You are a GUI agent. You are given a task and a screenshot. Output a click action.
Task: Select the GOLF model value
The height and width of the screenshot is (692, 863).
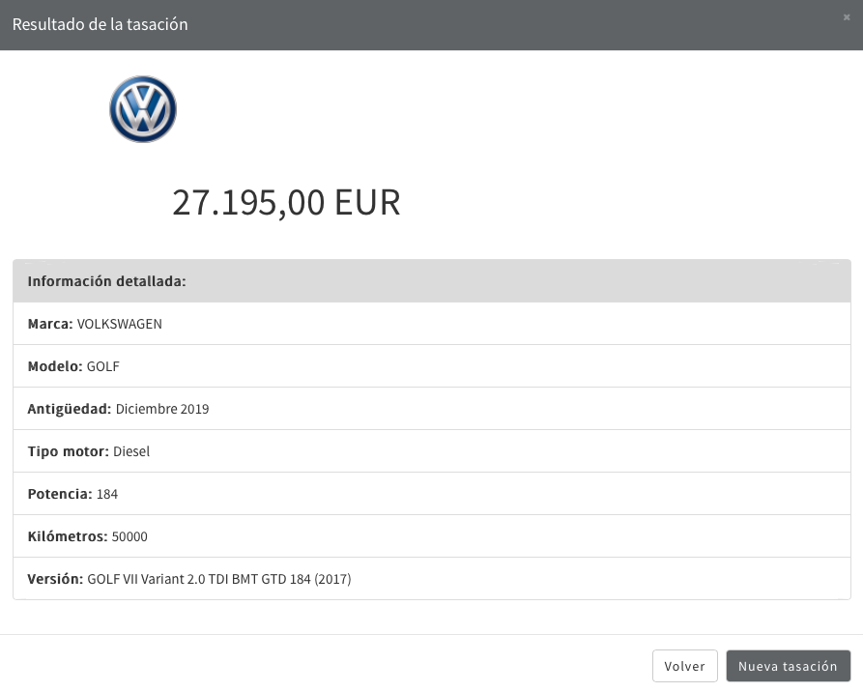[103, 366]
